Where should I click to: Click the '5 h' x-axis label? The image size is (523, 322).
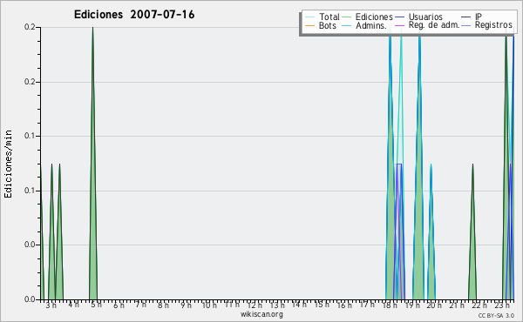click(x=97, y=305)
